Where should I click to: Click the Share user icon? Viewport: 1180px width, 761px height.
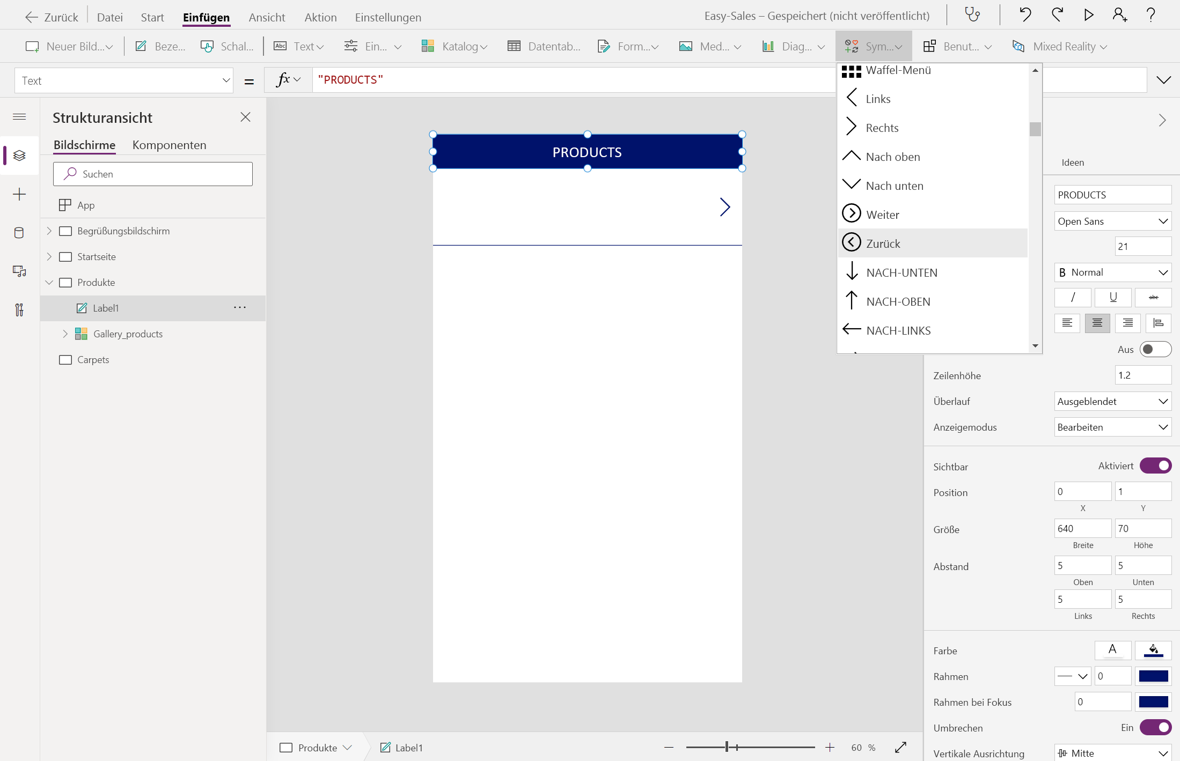coord(1119,14)
